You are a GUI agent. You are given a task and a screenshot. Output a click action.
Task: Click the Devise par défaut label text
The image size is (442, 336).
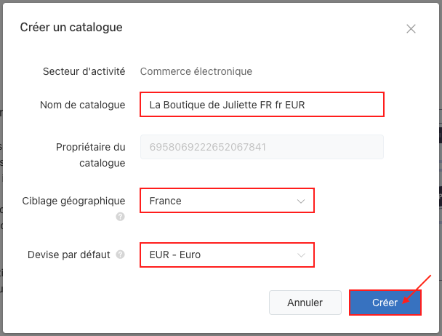pyautogui.click(x=69, y=255)
